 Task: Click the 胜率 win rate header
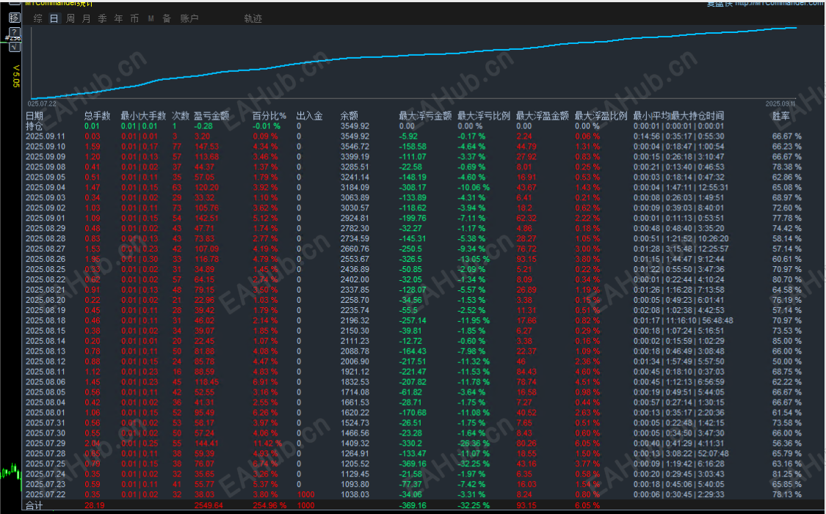click(781, 116)
